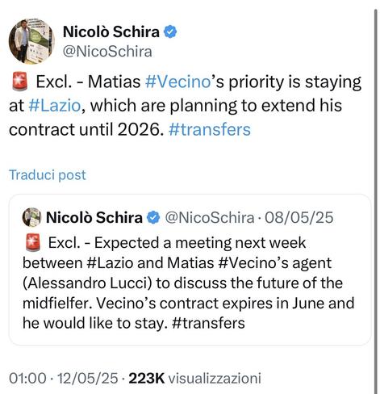Click the red siren emoji in main post
The width and height of the screenshot is (380, 394).
[19, 81]
